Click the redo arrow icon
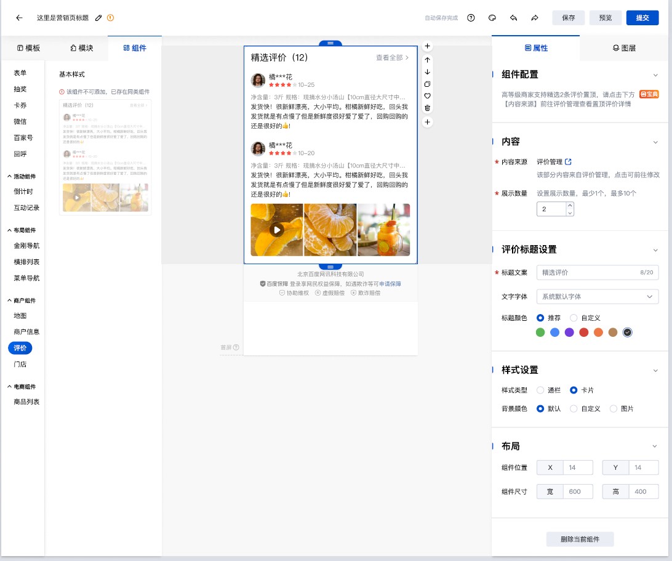Screen dimensions: 672x561 pyautogui.click(x=535, y=18)
